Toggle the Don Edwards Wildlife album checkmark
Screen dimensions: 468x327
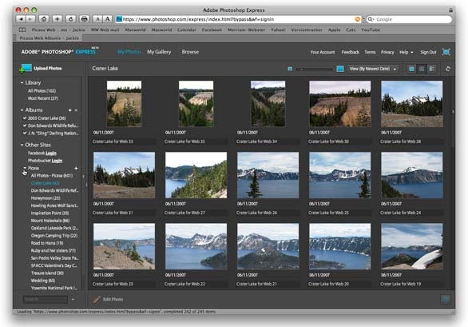[25, 126]
